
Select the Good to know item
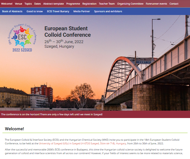tap(35, 11)
